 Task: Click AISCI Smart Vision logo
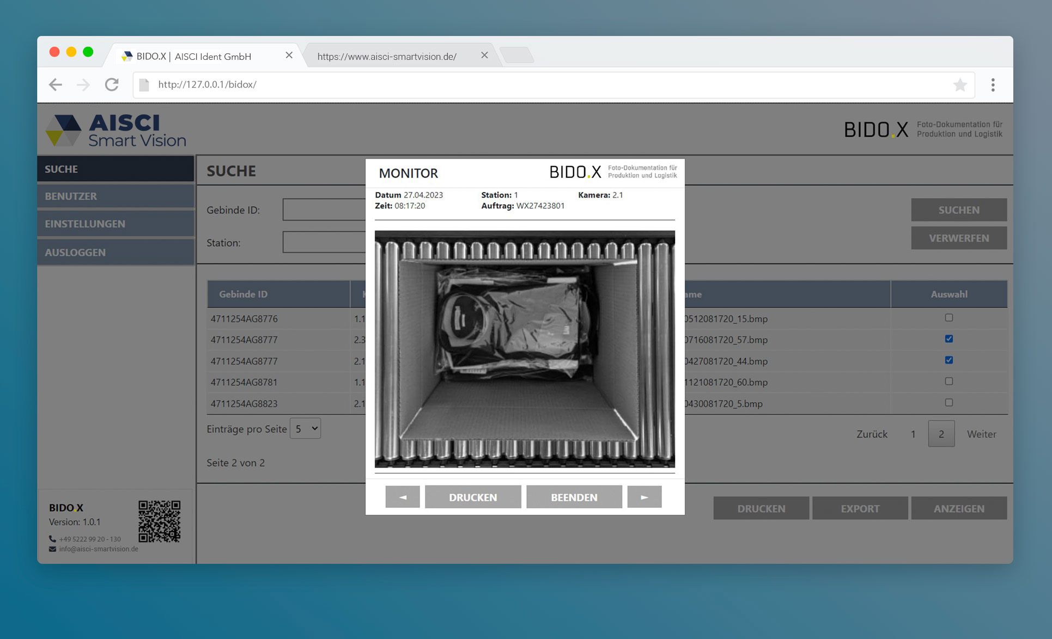[115, 130]
